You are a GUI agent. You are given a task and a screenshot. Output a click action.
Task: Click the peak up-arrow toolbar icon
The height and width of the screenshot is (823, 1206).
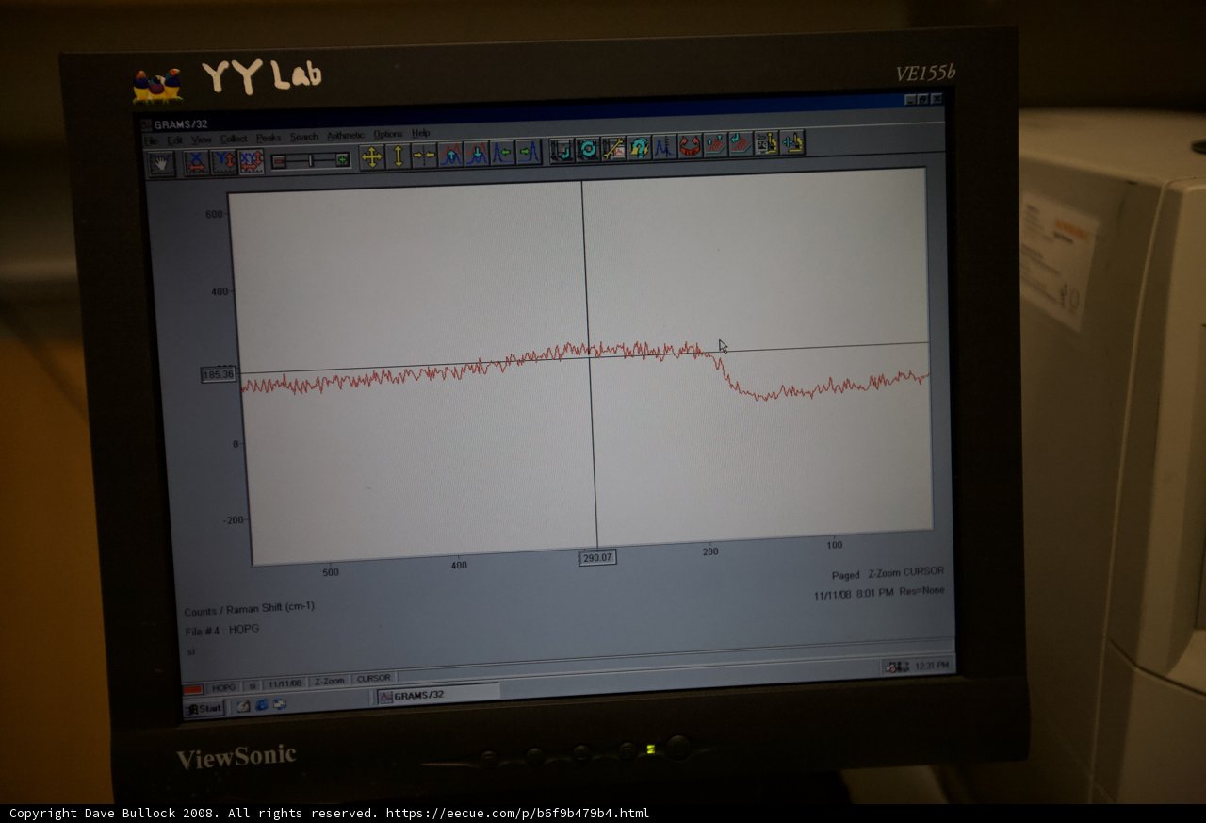click(450, 154)
